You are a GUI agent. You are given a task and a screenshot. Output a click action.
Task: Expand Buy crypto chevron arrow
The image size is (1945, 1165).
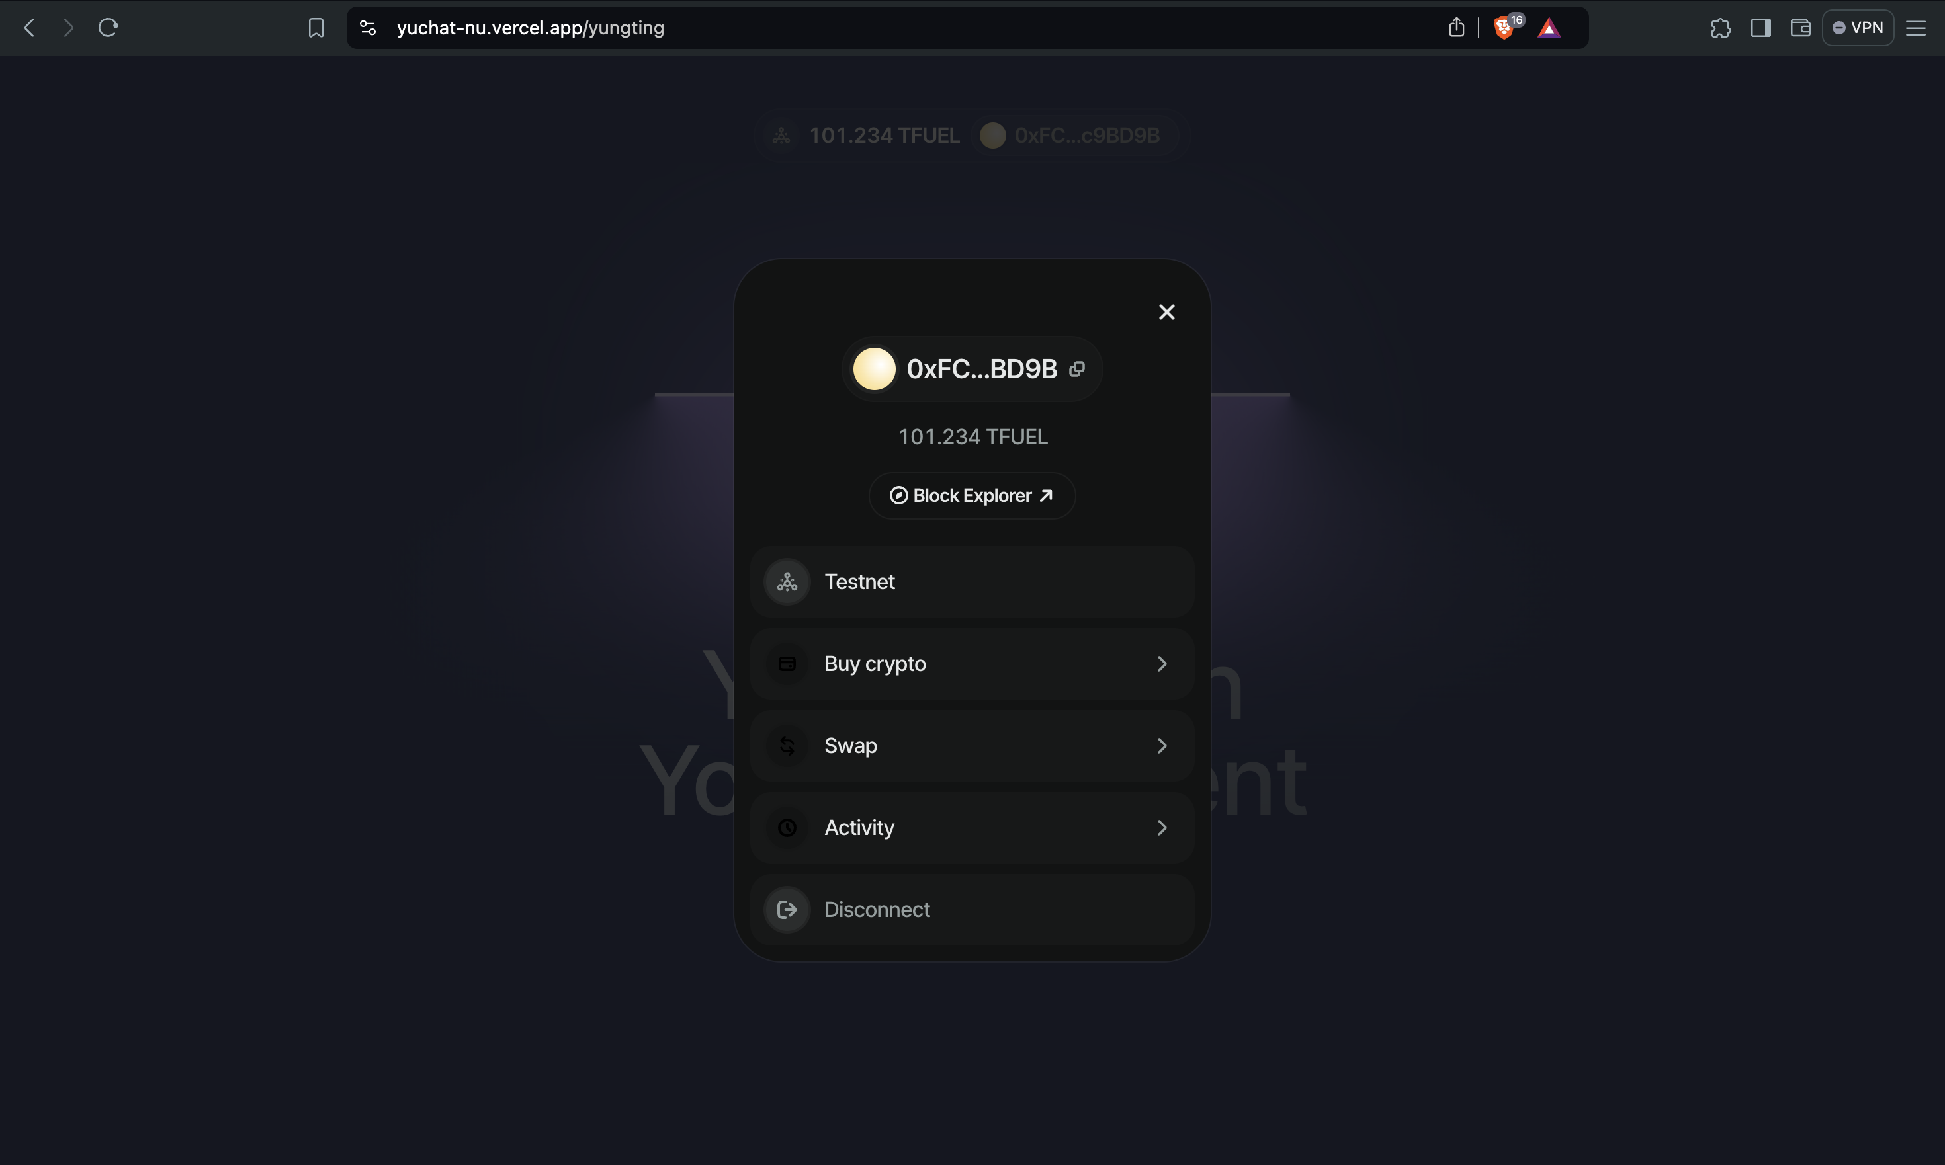pyautogui.click(x=1162, y=664)
